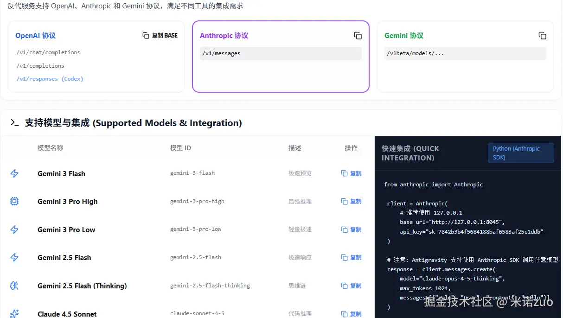This screenshot has width=563, height=318.
Task: Click the 思维链 description
Action: 297,286
